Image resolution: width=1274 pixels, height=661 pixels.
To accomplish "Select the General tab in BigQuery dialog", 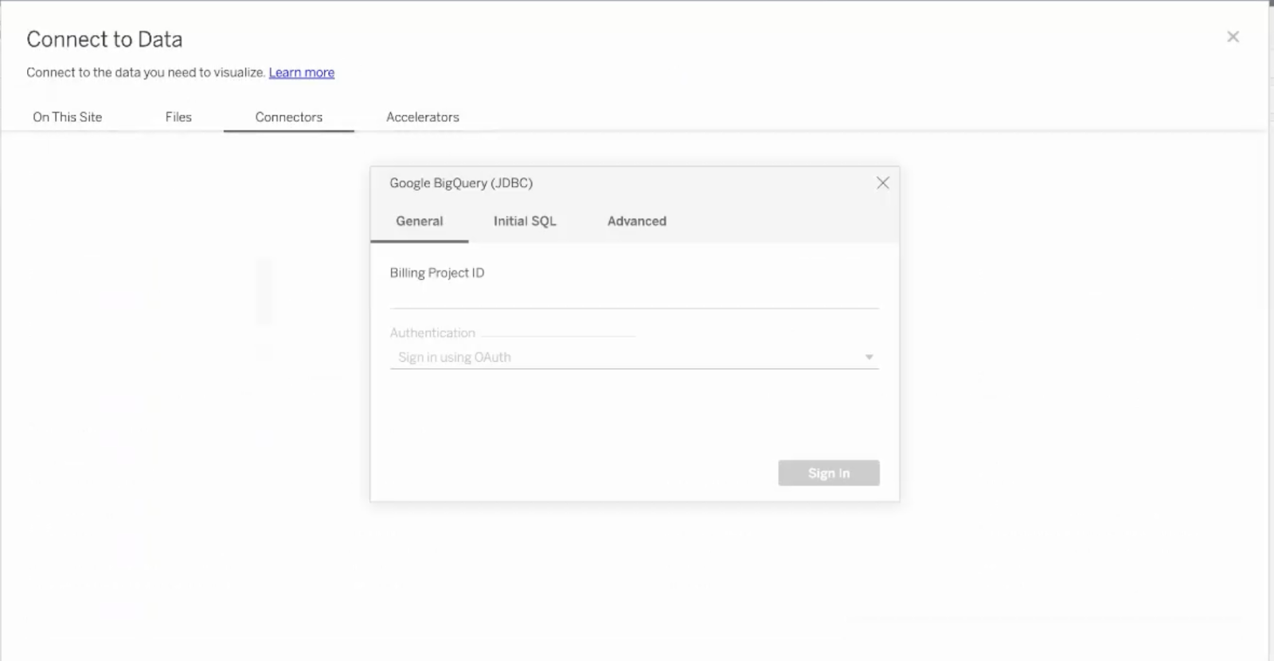I will (x=420, y=221).
